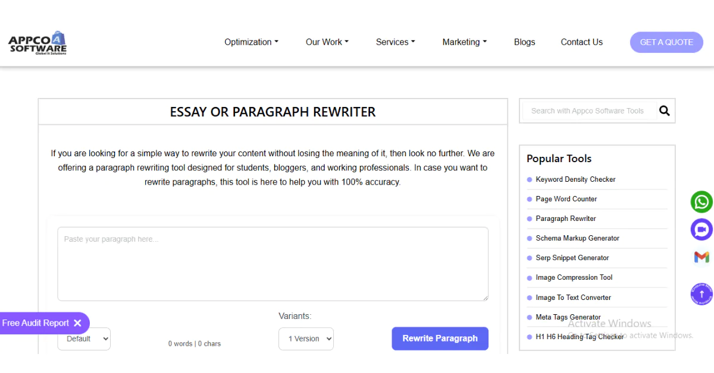The height and width of the screenshot is (373, 714).
Task: Click the search magnifier icon
Action: 664,110
